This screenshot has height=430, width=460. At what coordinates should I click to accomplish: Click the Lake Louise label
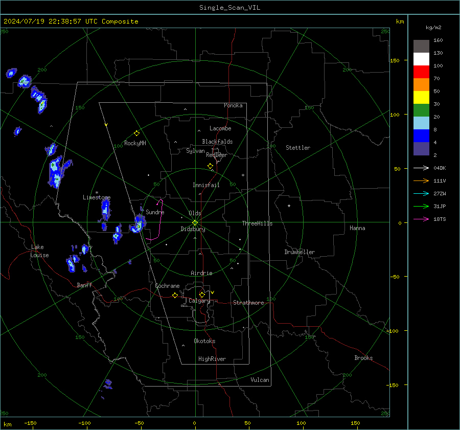(39, 251)
